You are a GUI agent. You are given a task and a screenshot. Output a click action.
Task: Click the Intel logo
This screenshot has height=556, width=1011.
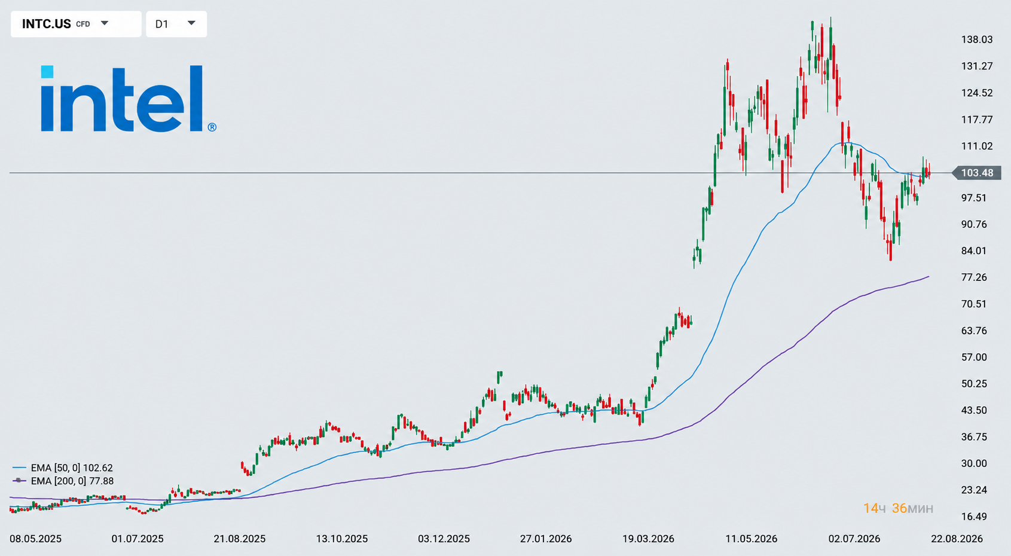[128, 99]
